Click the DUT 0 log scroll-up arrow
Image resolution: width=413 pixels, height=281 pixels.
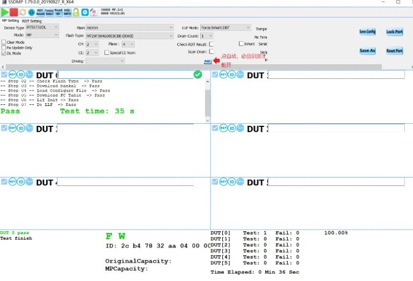click(x=207, y=81)
